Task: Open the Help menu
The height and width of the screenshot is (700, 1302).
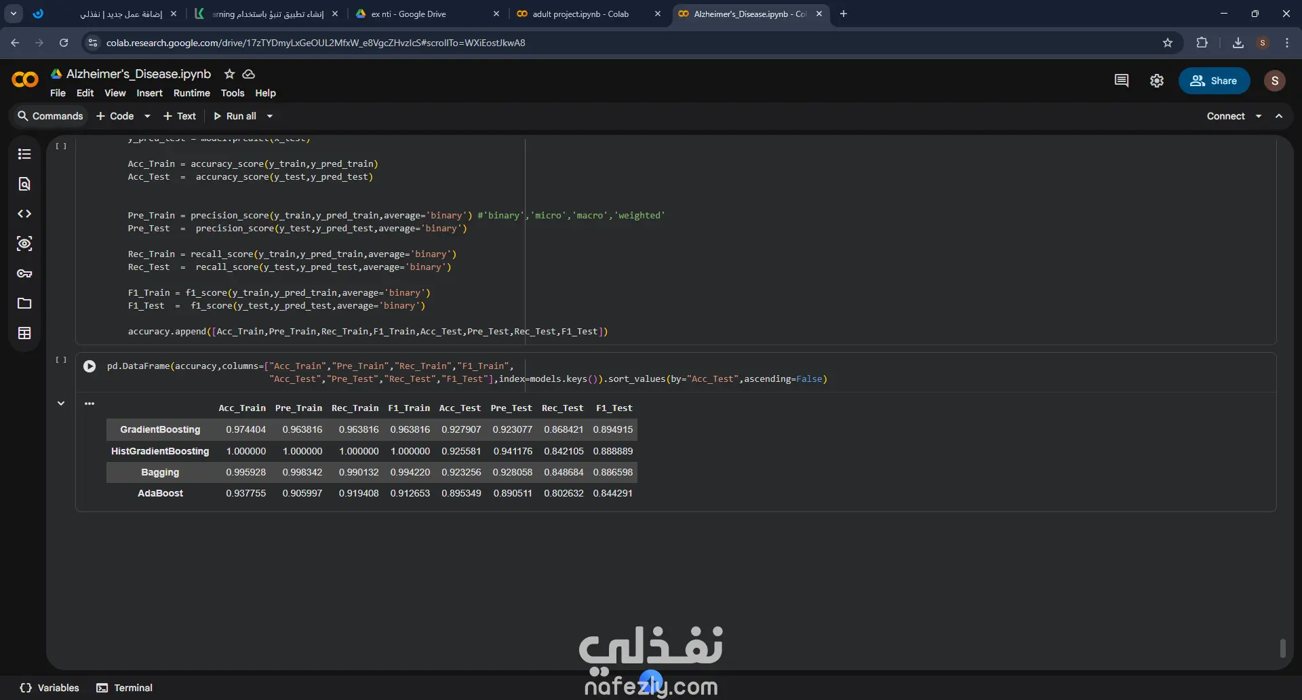Action: click(265, 93)
